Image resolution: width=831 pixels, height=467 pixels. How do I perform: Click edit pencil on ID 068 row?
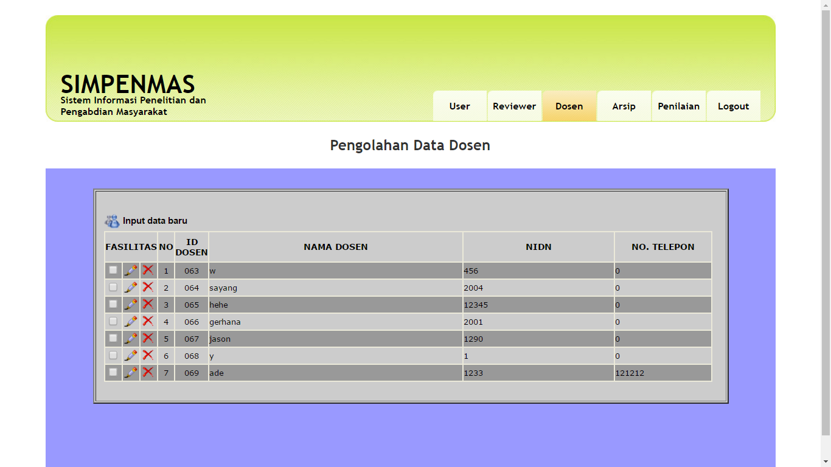click(131, 355)
